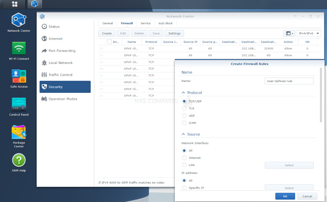327x202 pixels.
Task: Toggle the Enabled header checkbox
Action: click(x=109, y=42)
